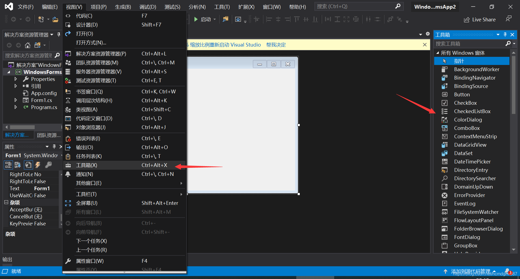Open the 其他窗口(E) submenu
This screenshot has width=520, height=279.
click(x=124, y=183)
